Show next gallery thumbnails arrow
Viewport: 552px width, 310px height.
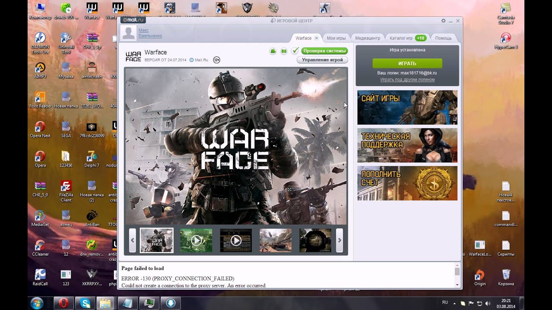(339, 240)
